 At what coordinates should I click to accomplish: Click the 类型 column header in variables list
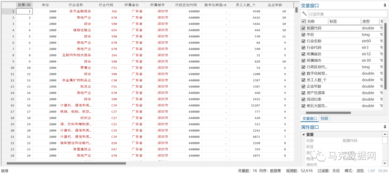click(370, 22)
